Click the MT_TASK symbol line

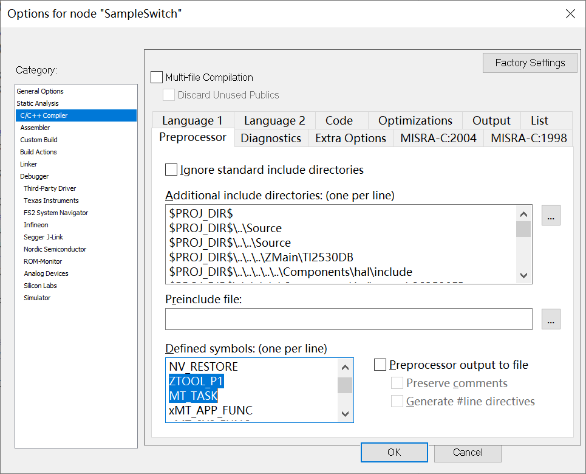coord(193,396)
